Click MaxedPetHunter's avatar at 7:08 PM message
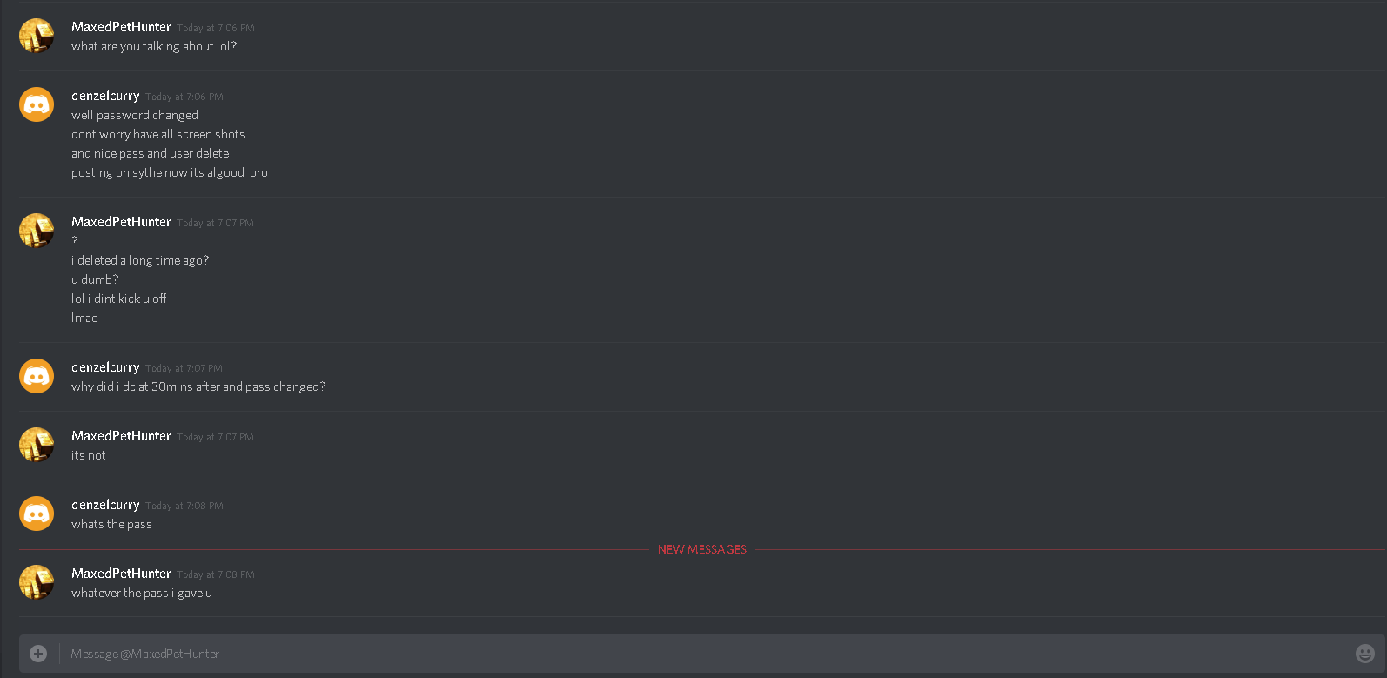1387x678 pixels. point(37,582)
